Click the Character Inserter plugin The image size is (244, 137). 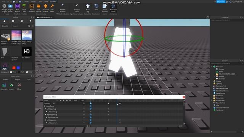(x=46, y=8)
